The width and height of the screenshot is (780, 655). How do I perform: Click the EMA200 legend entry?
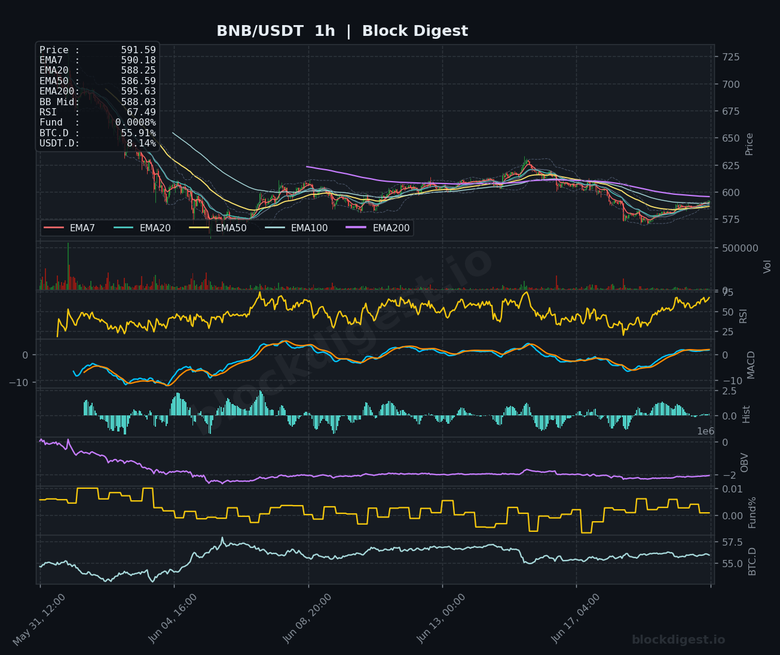378,228
